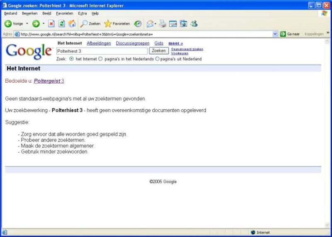Click the Back (Vorige) arrow button
Image resolution: width=332 pixels, height=237 pixels.
tap(8, 24)
